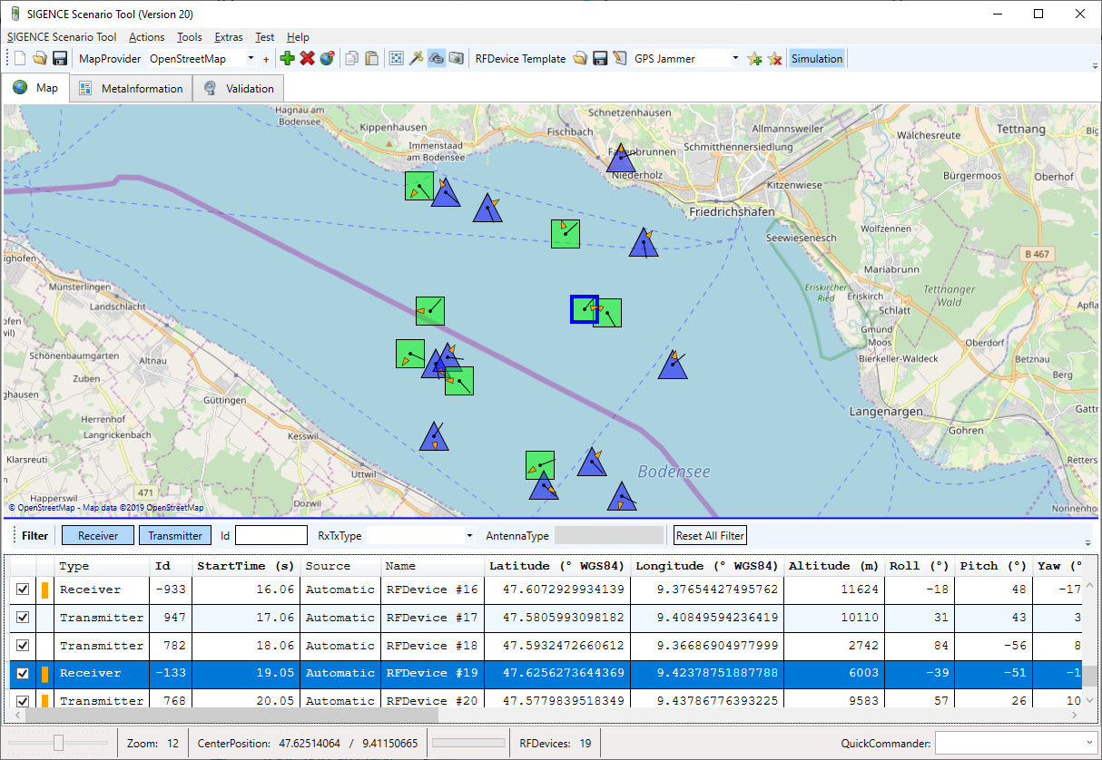Screen dimensions: 1102x760
Task: Click the orange marker in RFDevice #16 row
Action: 44,590
